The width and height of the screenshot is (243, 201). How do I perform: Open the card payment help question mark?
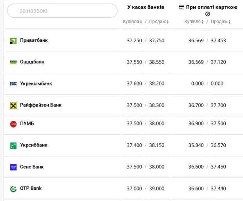click(207, 14)
